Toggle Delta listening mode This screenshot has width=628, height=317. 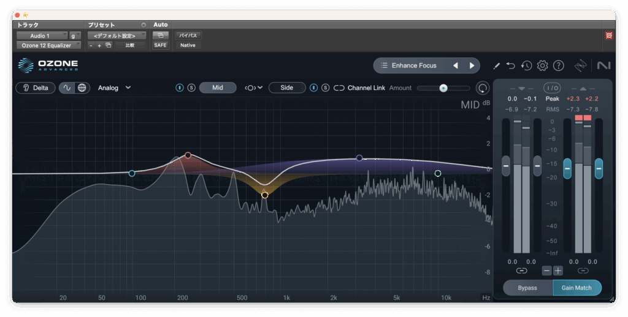tap(35, 88)
